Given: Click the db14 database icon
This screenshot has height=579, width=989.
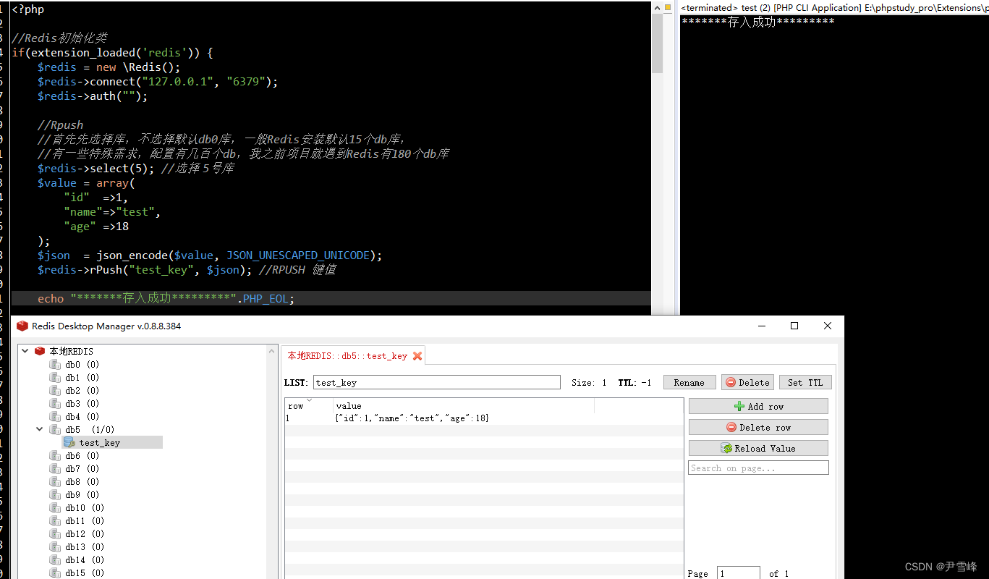Looking at the screenshot, I should (x=55, y=559).
